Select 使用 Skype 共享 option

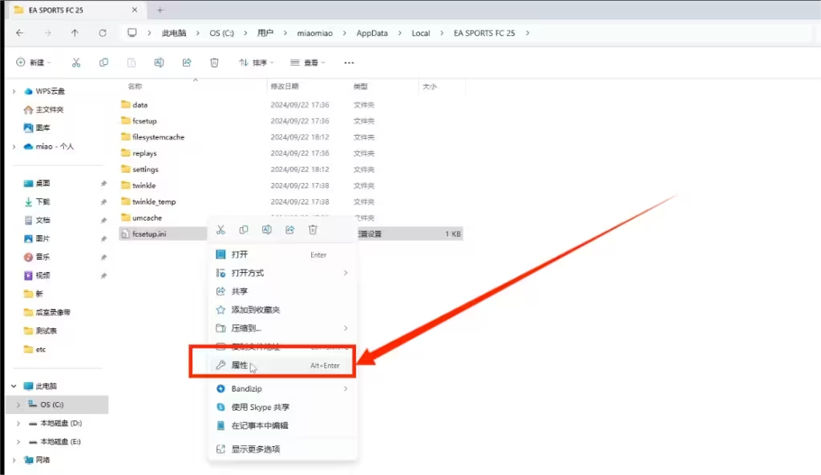point(282,407)
